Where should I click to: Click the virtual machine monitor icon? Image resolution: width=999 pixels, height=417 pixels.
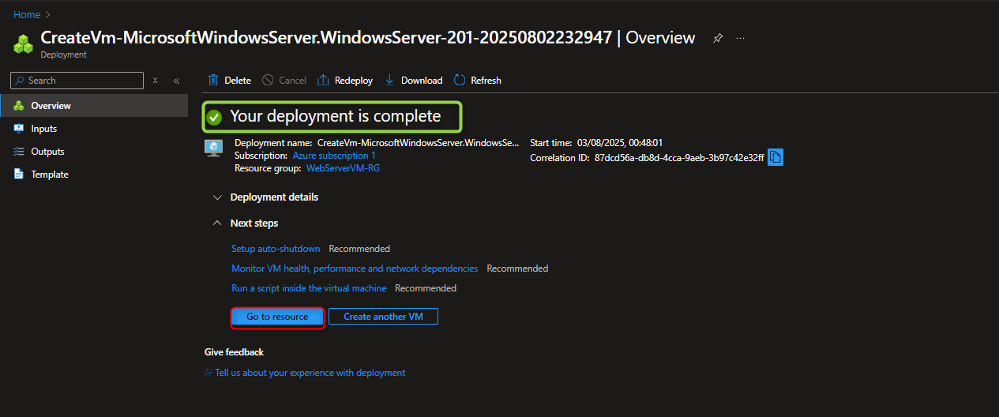[x=214, y=148]
